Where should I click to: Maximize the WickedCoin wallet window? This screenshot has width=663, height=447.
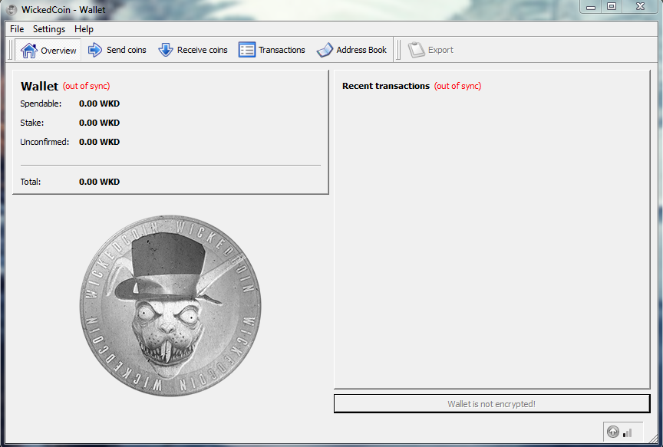(612, 7)
